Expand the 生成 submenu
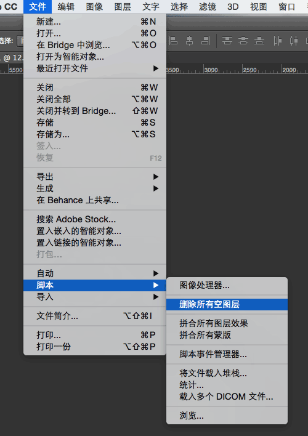The height and width of the screenshot is (436, 308). pos(95,188)
